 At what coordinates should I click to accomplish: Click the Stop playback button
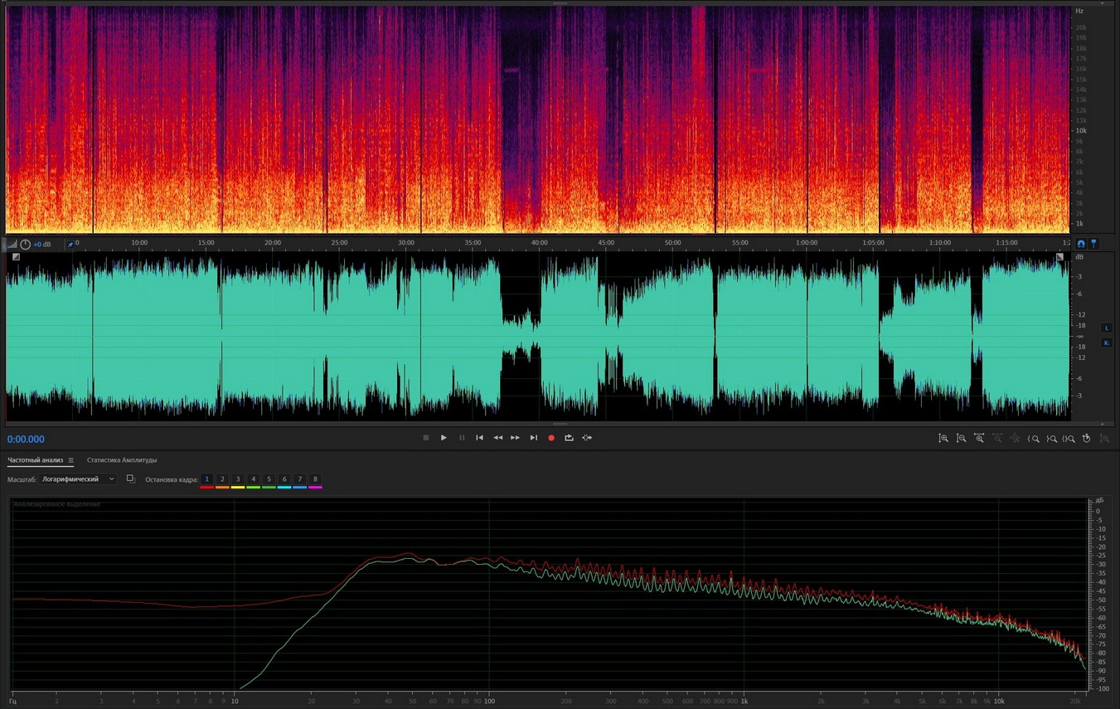[x=426, y=438]
